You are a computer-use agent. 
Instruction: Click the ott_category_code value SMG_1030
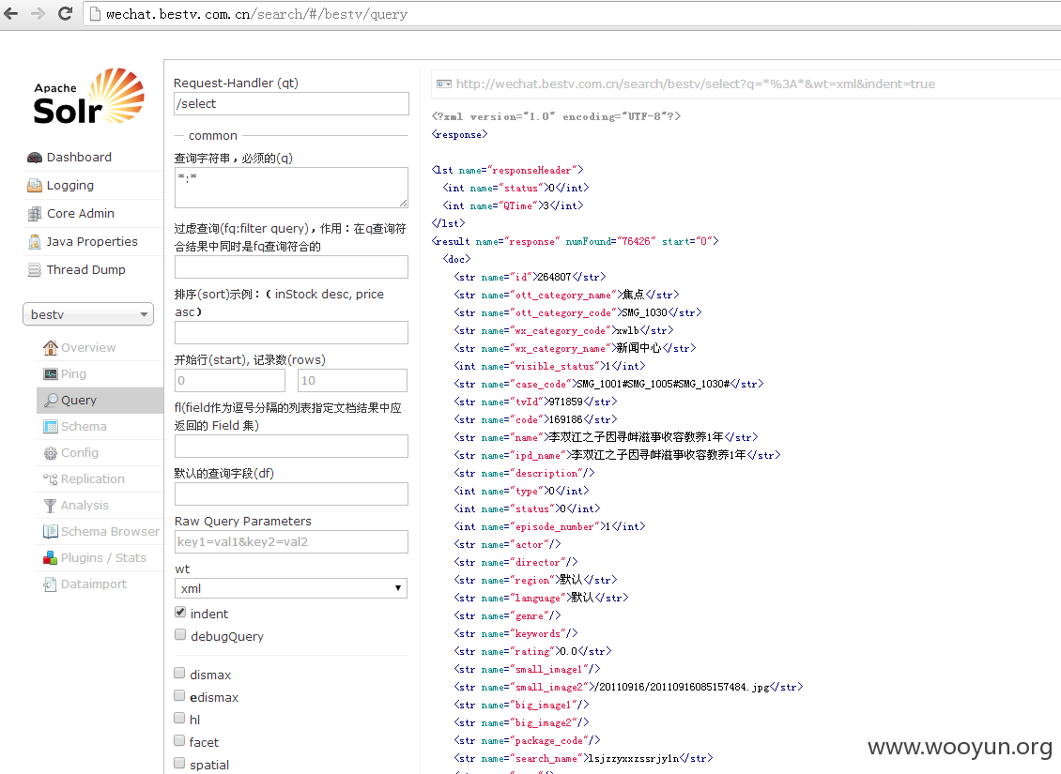pos(645,312)
